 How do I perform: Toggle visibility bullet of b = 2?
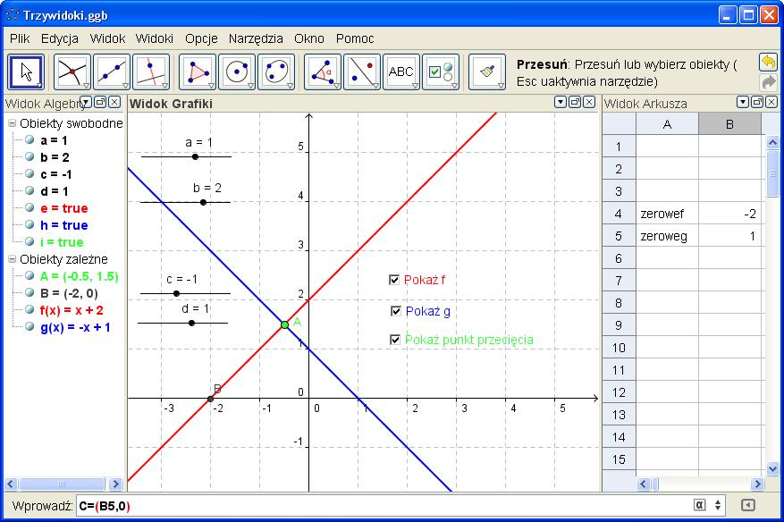(30, 157)
